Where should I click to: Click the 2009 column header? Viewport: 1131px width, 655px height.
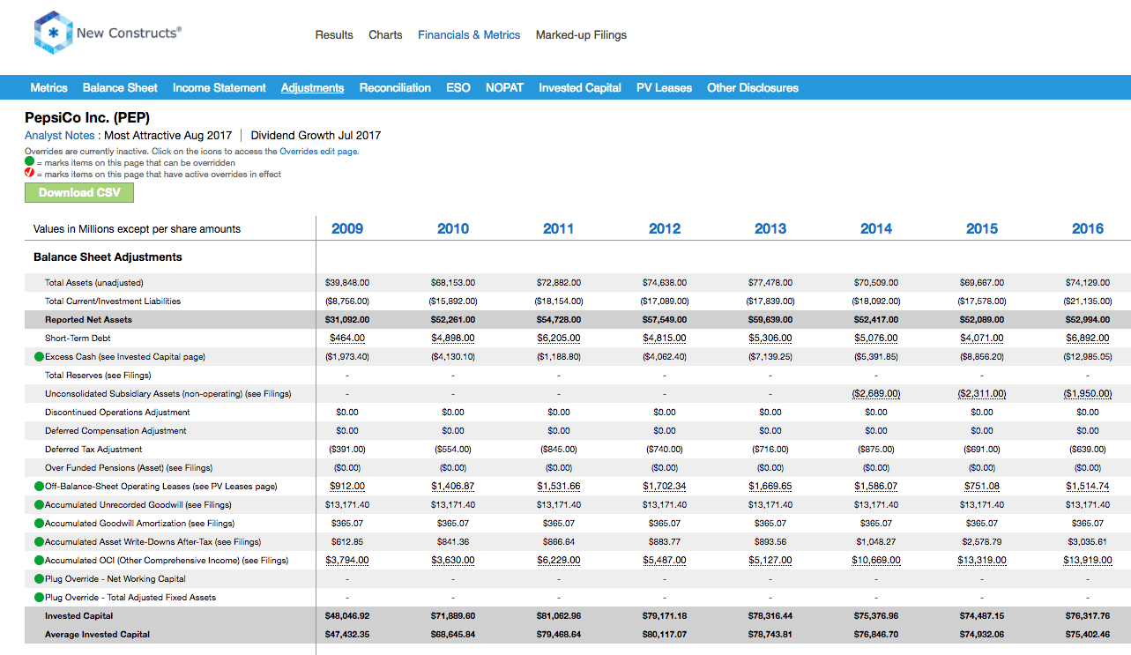tap(347, 229)
